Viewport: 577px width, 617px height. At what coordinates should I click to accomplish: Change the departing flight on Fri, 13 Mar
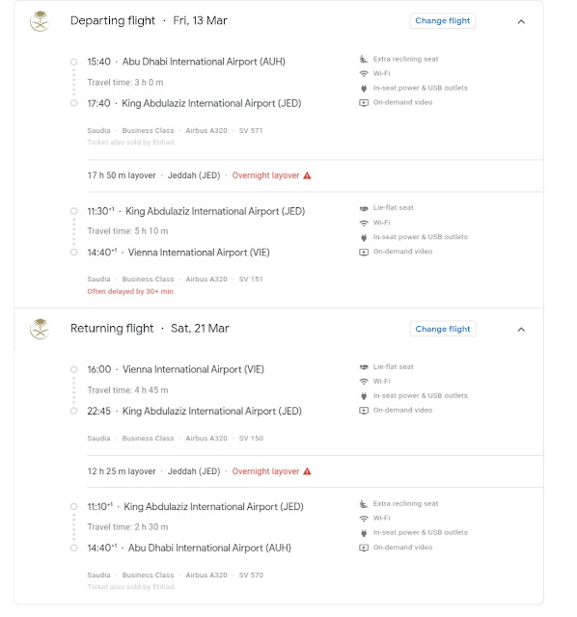click(x=443, y=21)
